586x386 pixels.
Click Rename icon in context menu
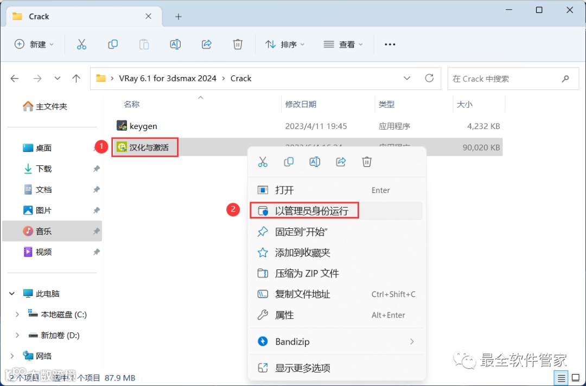[x=315, y=162]
